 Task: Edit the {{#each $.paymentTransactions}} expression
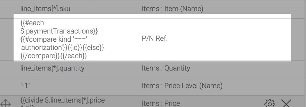(62, 39)
